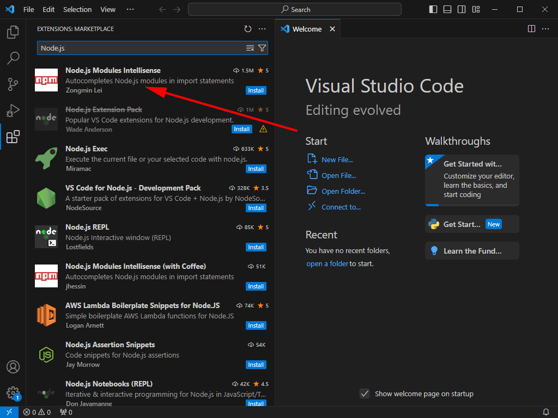The width and height of the screenshot is (558, 418).
Task: Open the AWS Lambda orange extension icon
Action: tap(46, 315)
